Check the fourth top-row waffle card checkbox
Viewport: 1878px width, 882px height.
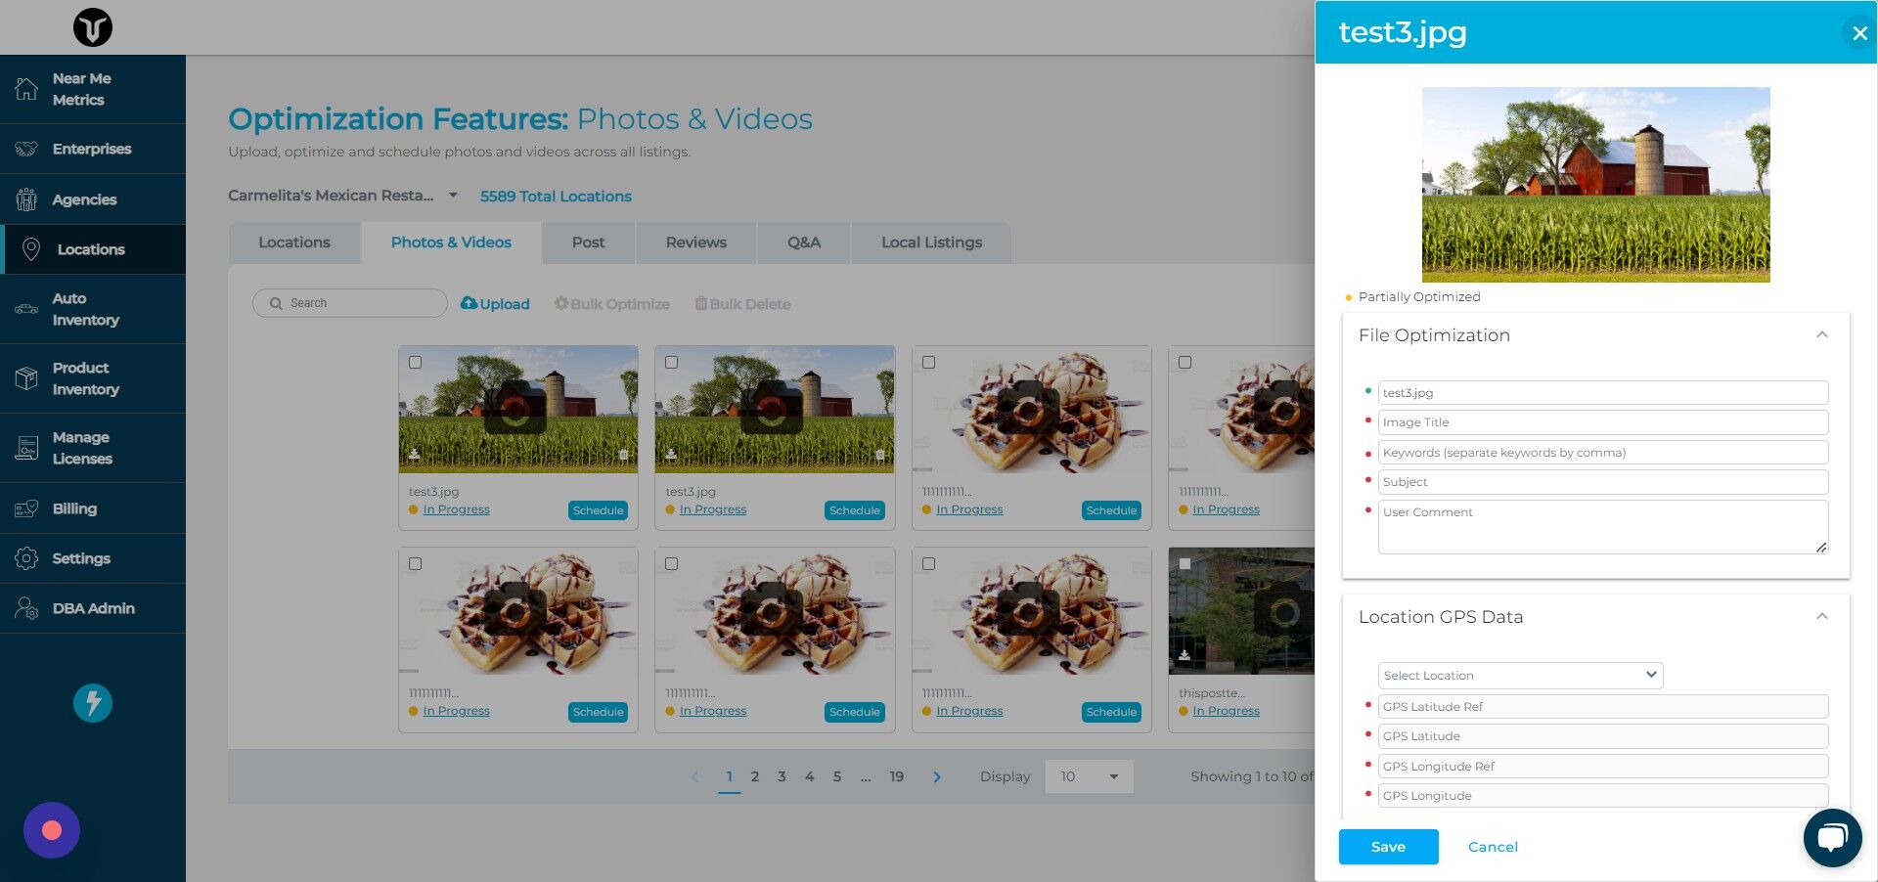coord(1185,363)
